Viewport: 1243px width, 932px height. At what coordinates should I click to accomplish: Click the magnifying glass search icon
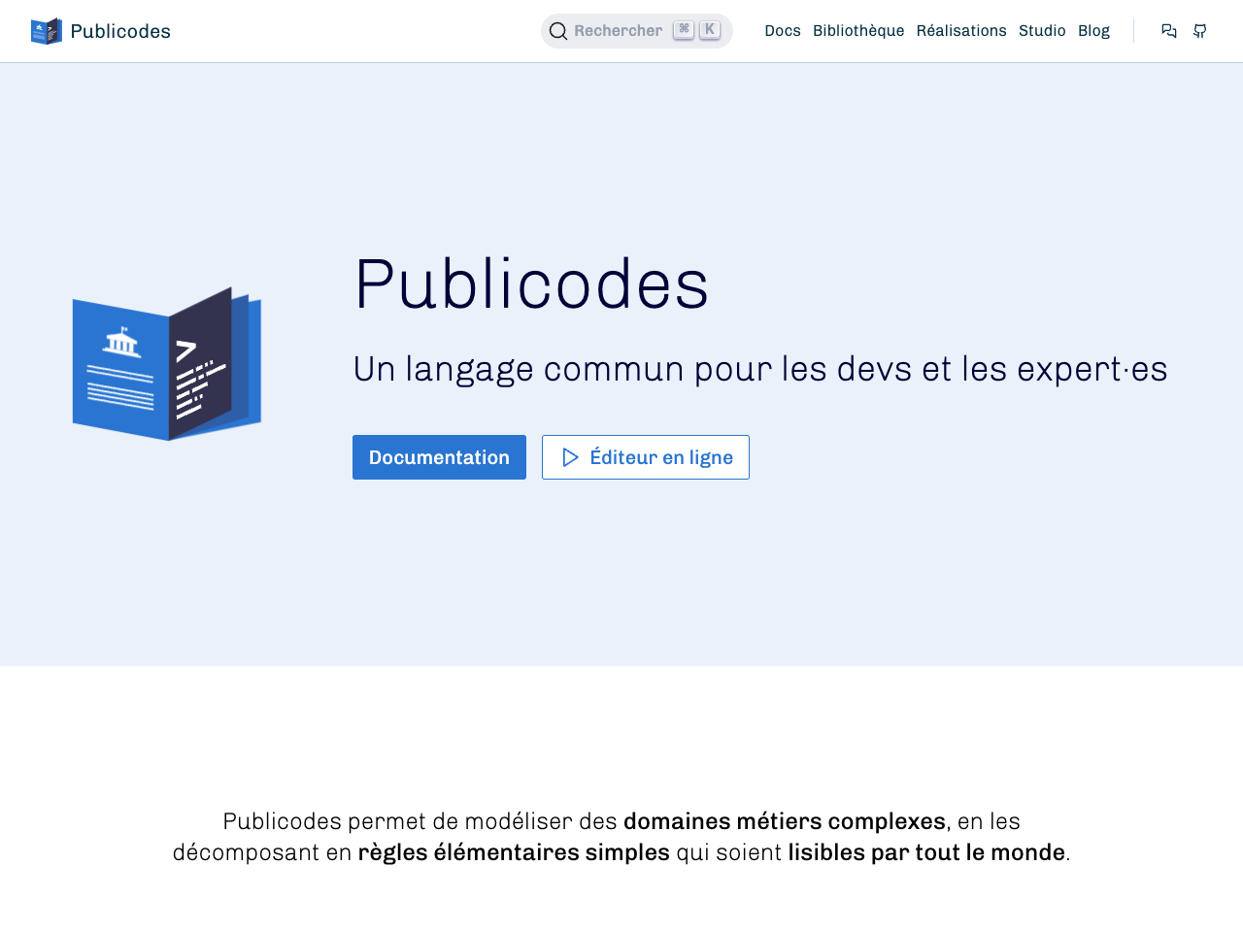click(558, 31)
